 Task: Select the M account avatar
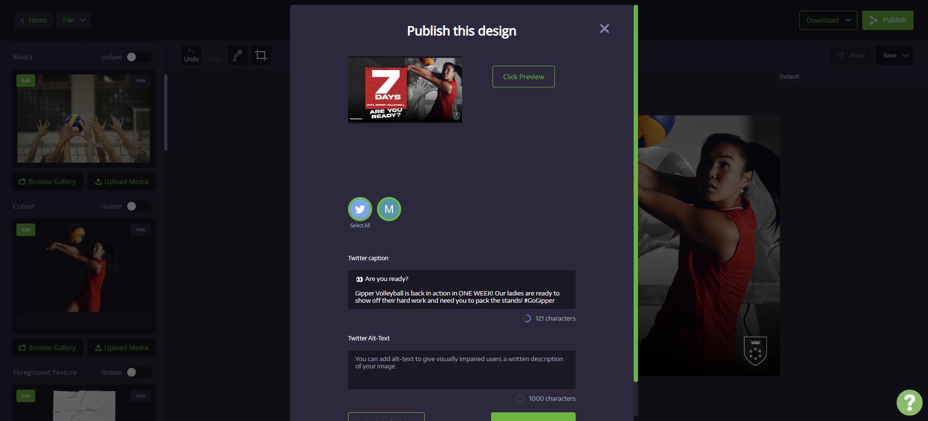tap(389, 209)
